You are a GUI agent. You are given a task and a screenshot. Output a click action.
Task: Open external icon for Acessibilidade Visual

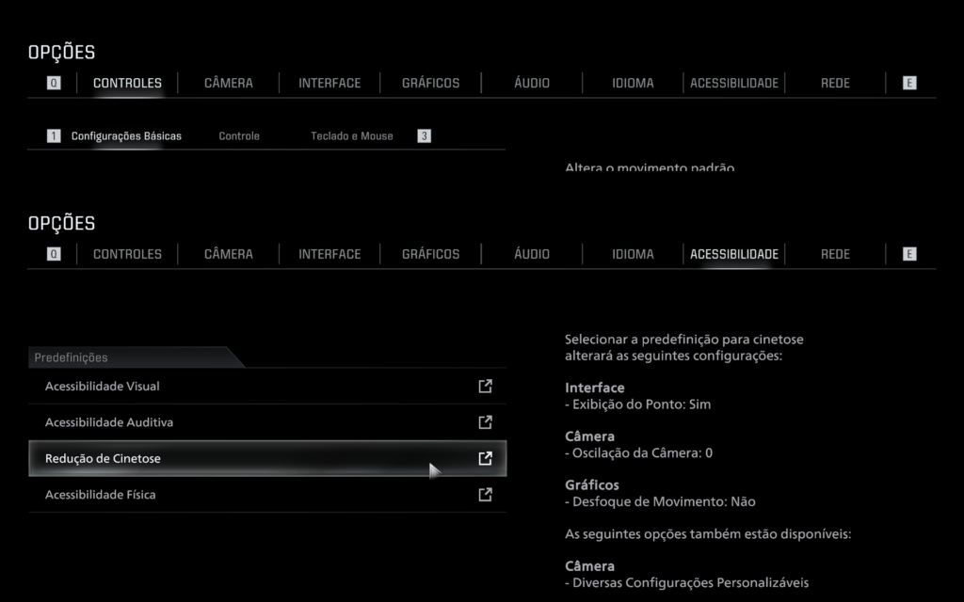tap(485, 386)
